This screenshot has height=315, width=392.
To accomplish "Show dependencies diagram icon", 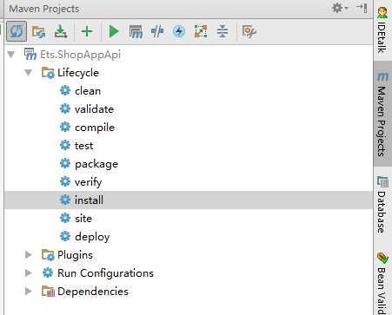I will (201, 31).
